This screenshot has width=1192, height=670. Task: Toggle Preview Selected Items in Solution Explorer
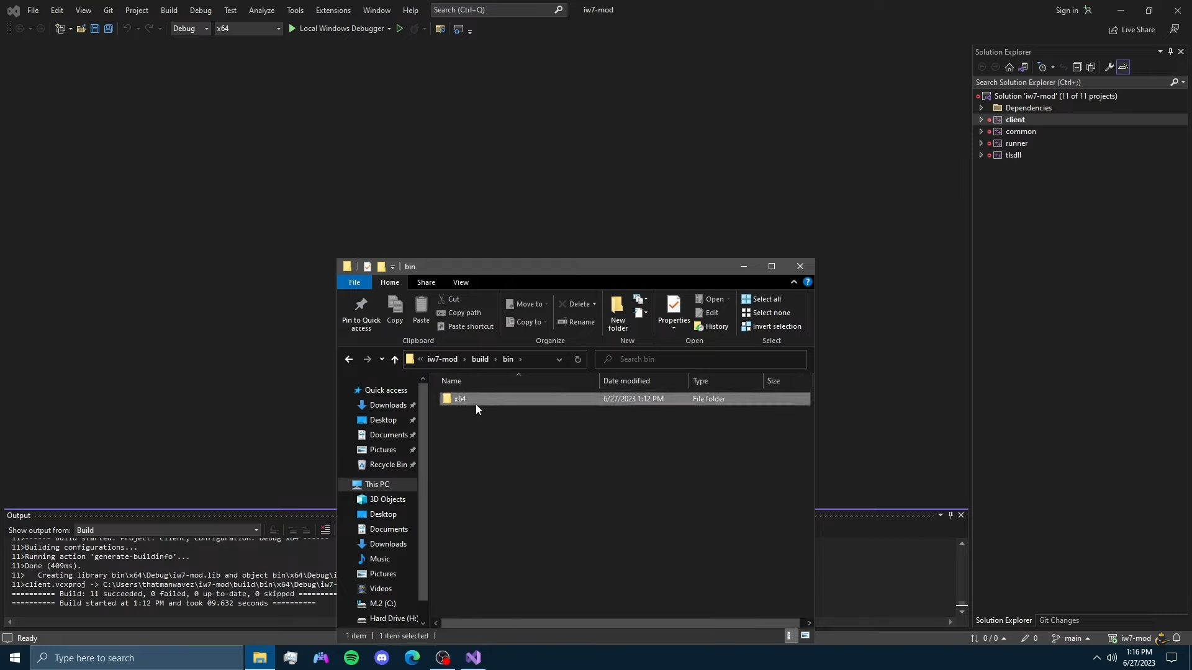pyautogui.click(x=1123, y=67)
